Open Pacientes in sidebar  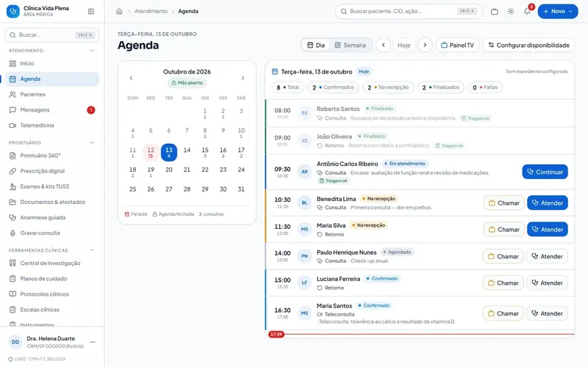coord(51,95)
